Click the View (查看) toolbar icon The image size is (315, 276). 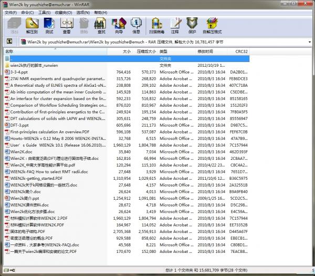[x=67, y=25]
